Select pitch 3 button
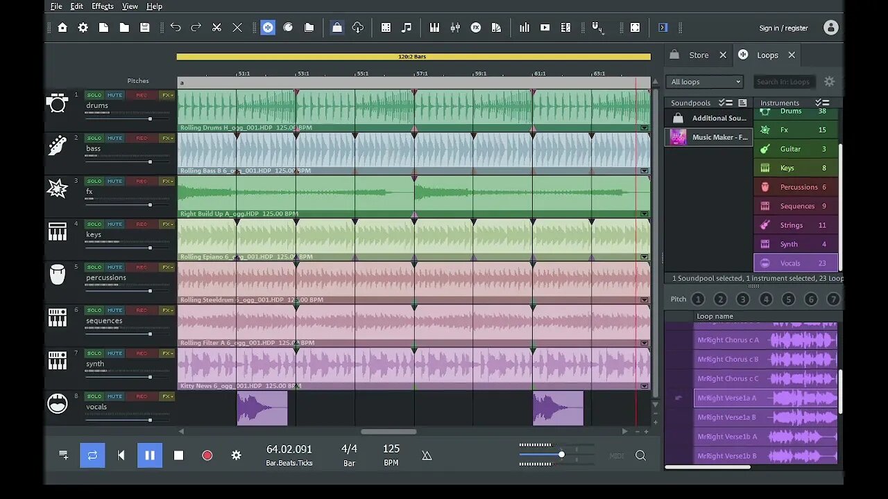The height and width of the screenshot is (499, 888). 742,299
